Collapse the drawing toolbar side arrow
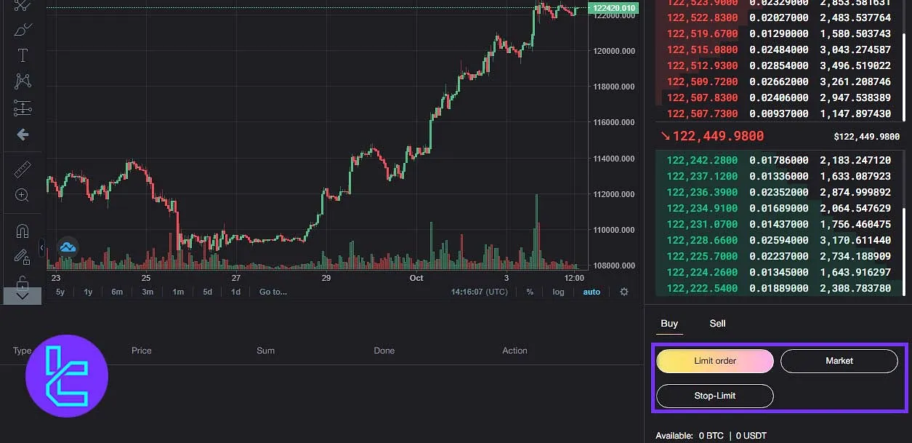 (41, 248)
